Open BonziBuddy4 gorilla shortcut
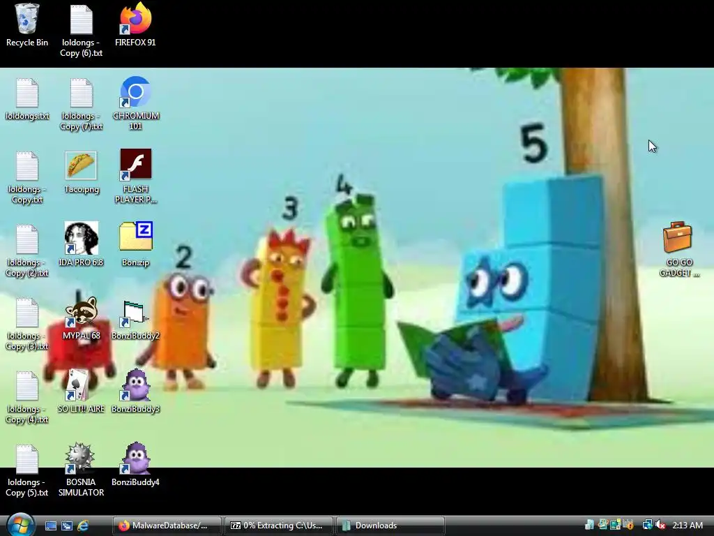714x536 pixels. [135, 465]
